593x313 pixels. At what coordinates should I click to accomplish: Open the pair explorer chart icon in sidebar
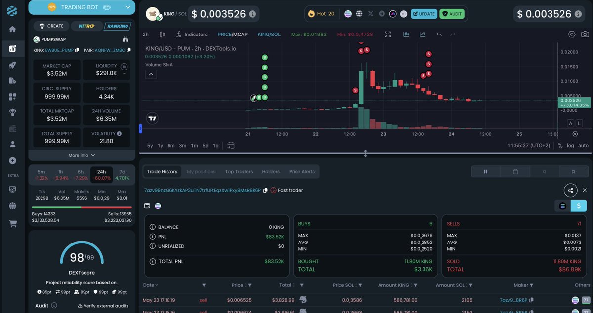click(12, 49)
